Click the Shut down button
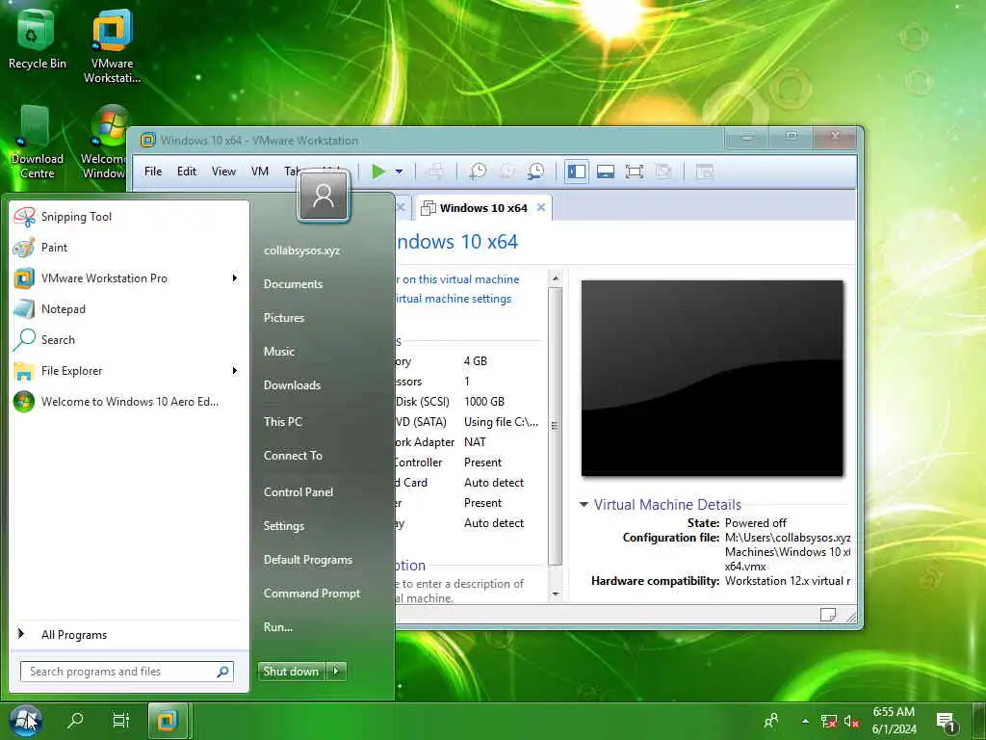The image size is (986, 740). pyautogui.click(x=291, y=672)
